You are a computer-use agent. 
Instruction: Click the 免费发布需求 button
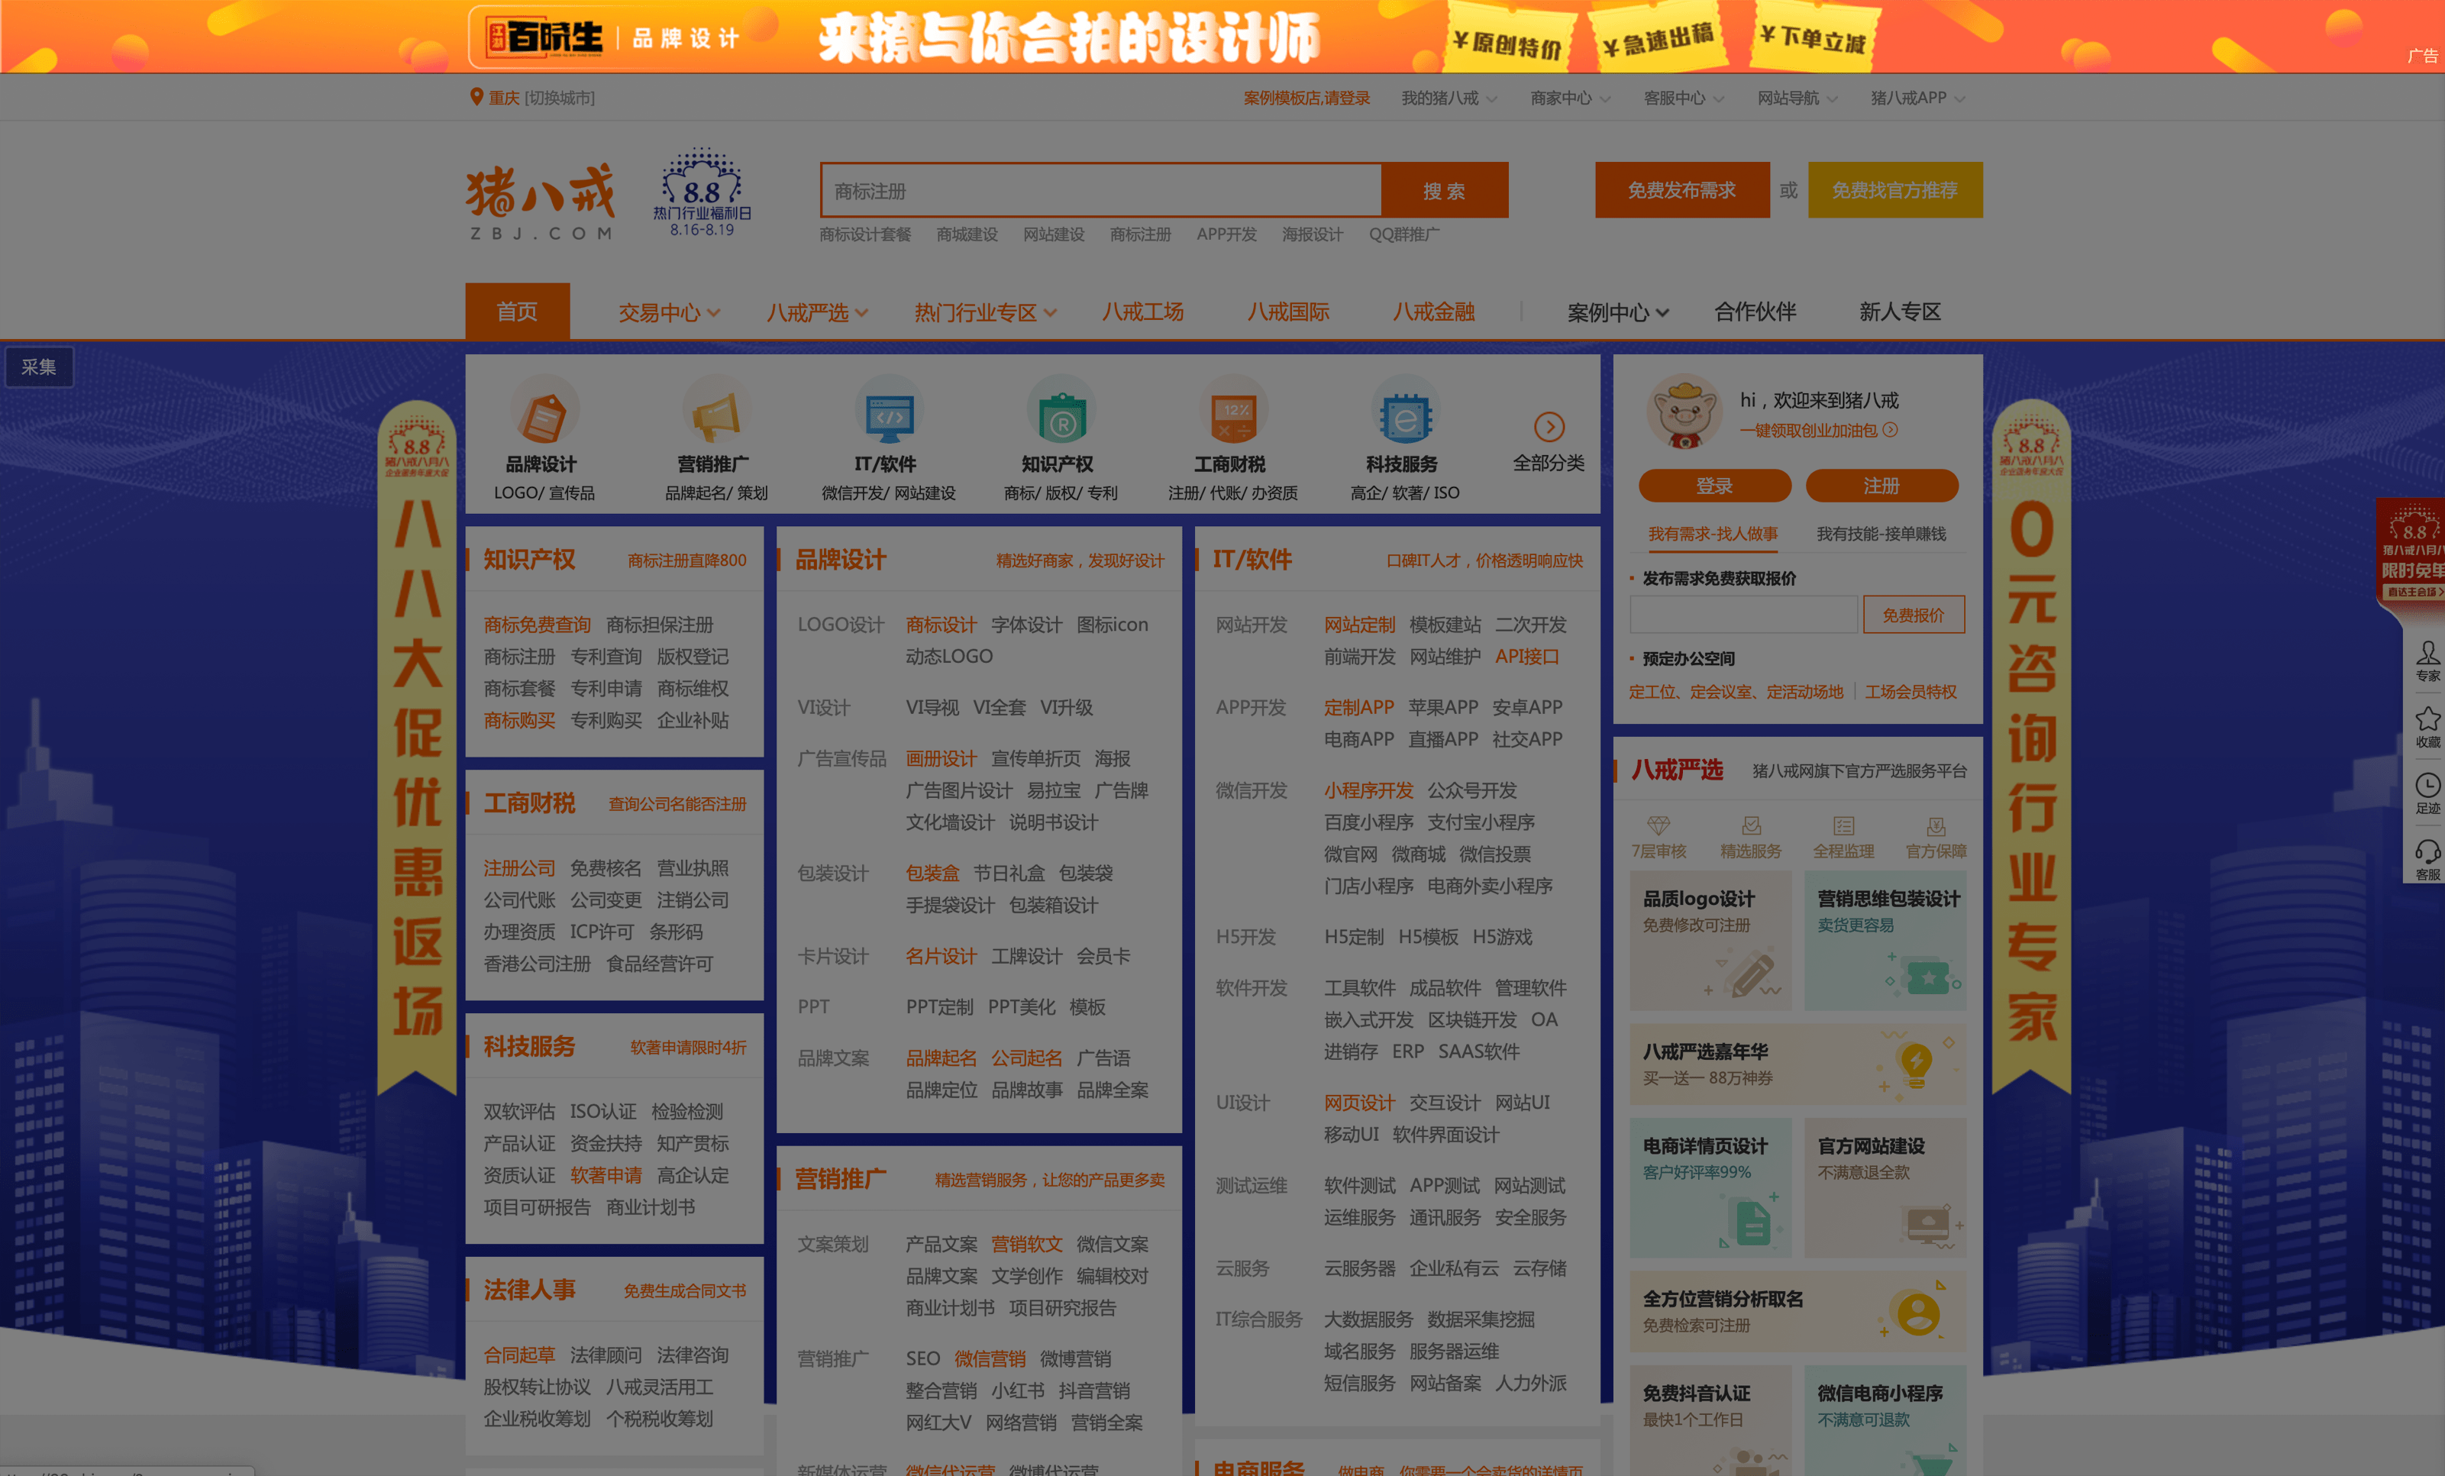[1682, 189]
